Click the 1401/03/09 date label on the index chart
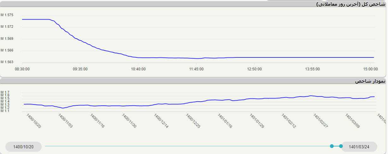Image resolution: width=388 pixels, height=154 pixels. coord(352,121)
